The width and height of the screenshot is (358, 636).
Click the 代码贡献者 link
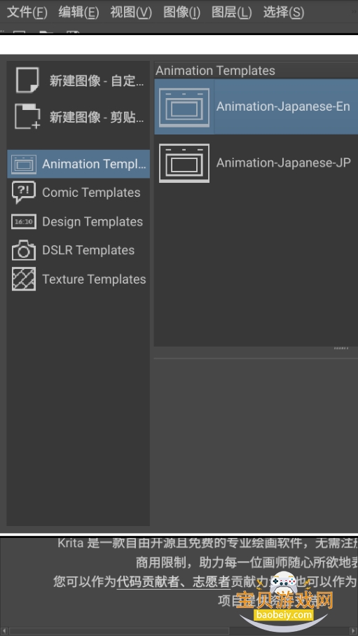click(x=148, y=581)
